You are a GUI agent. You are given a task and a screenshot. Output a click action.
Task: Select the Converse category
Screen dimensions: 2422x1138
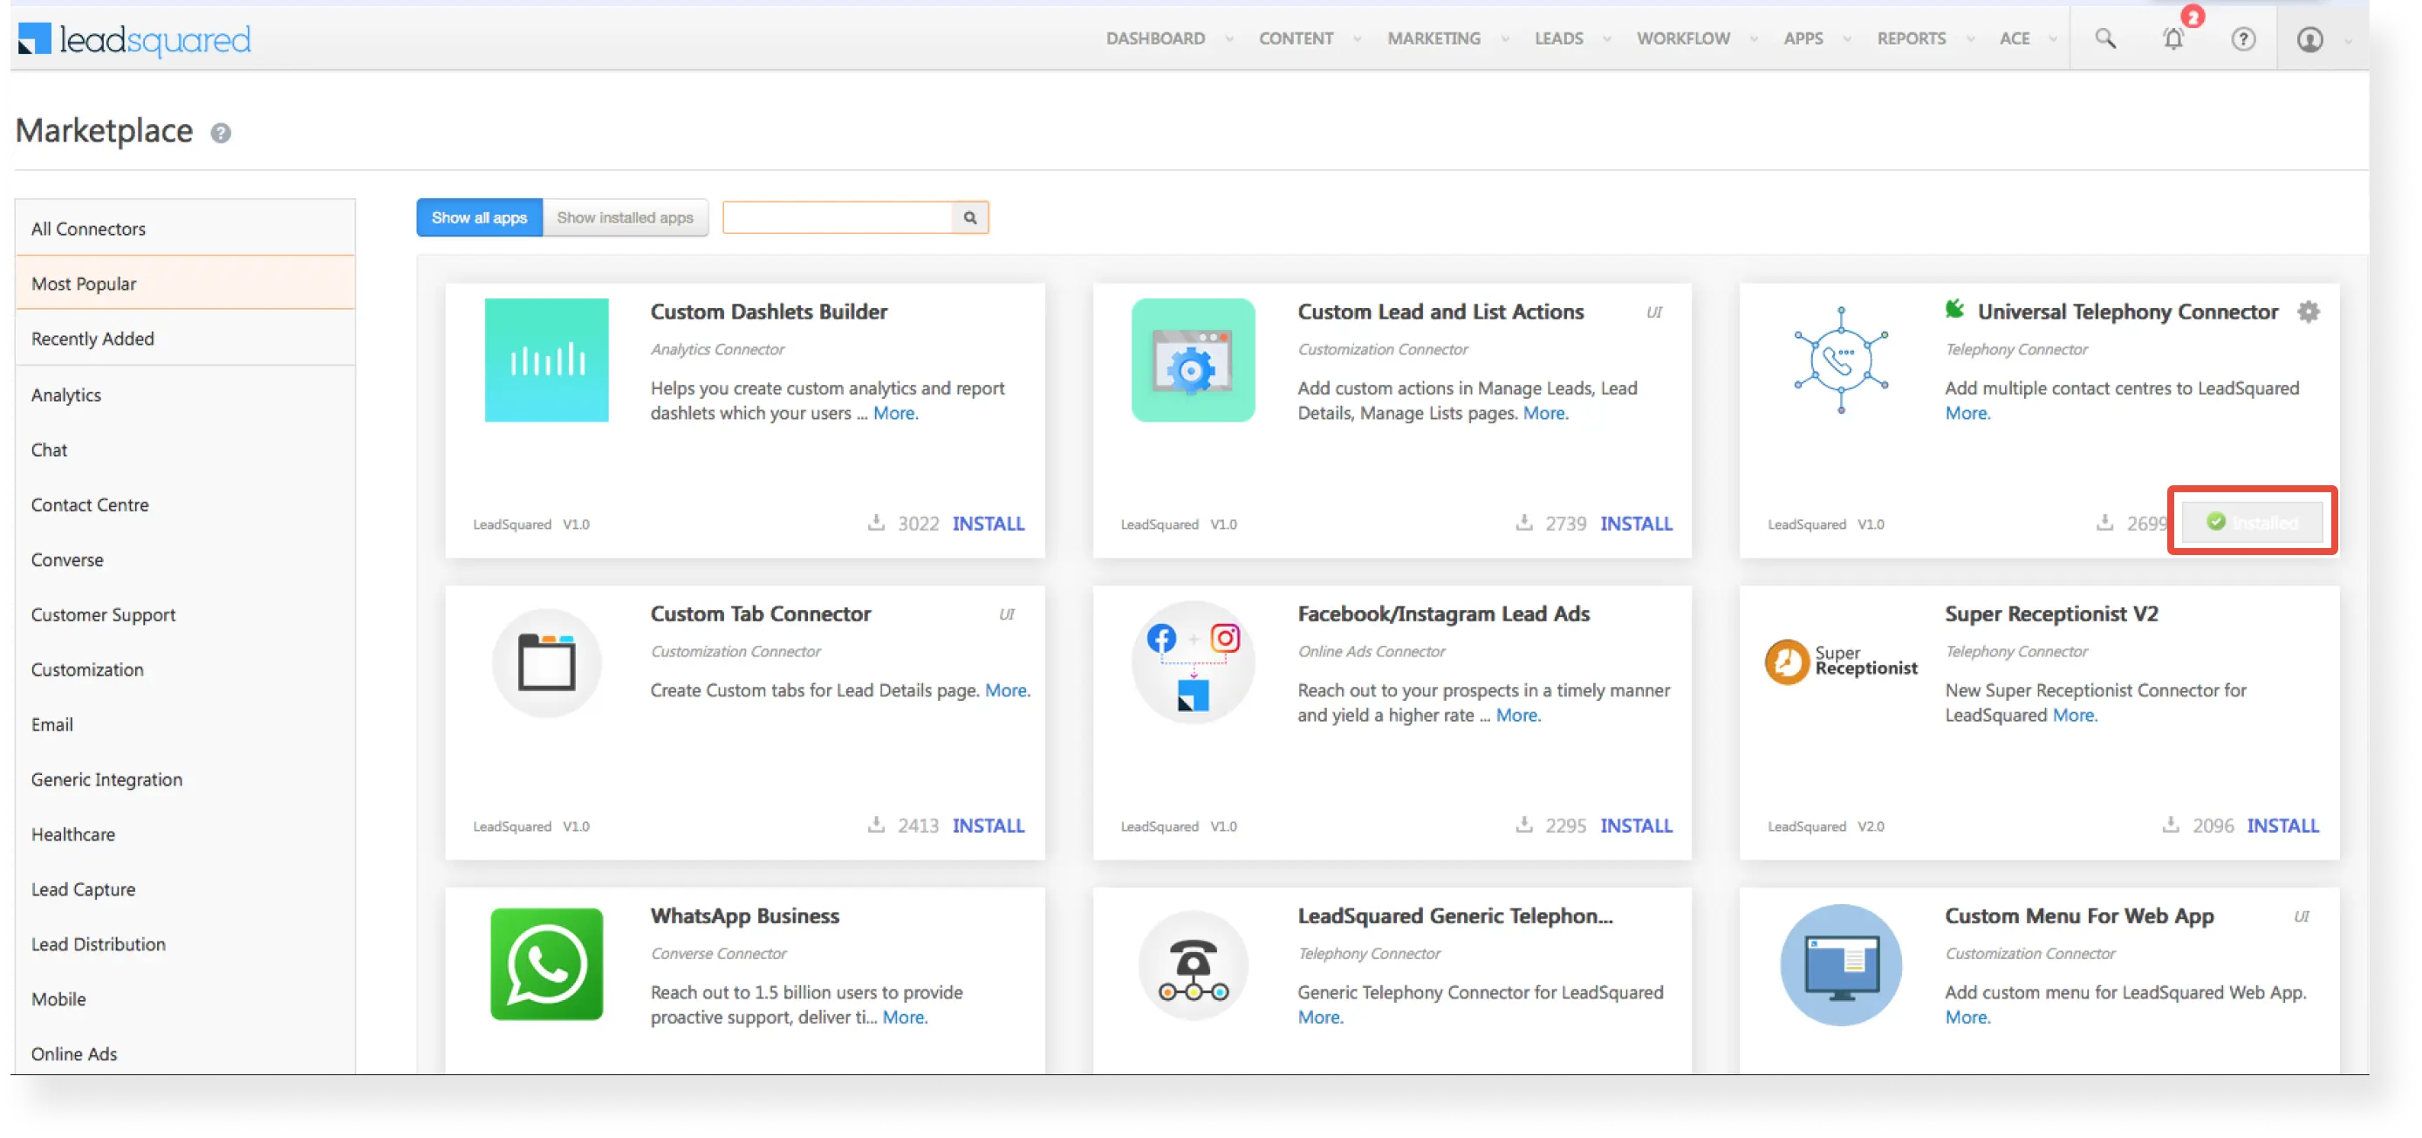pos(185,559)
